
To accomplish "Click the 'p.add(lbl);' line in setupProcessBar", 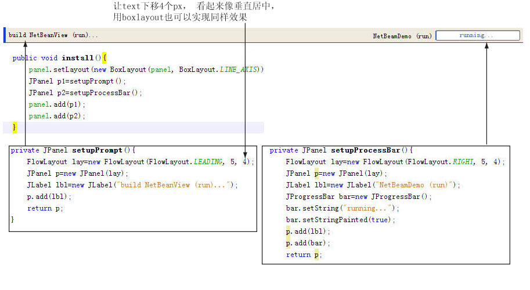I will point(308,231).
